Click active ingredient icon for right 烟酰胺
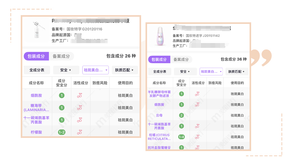Image resolution: width=291 pixels, height=163 pixels. click(197, 104)
